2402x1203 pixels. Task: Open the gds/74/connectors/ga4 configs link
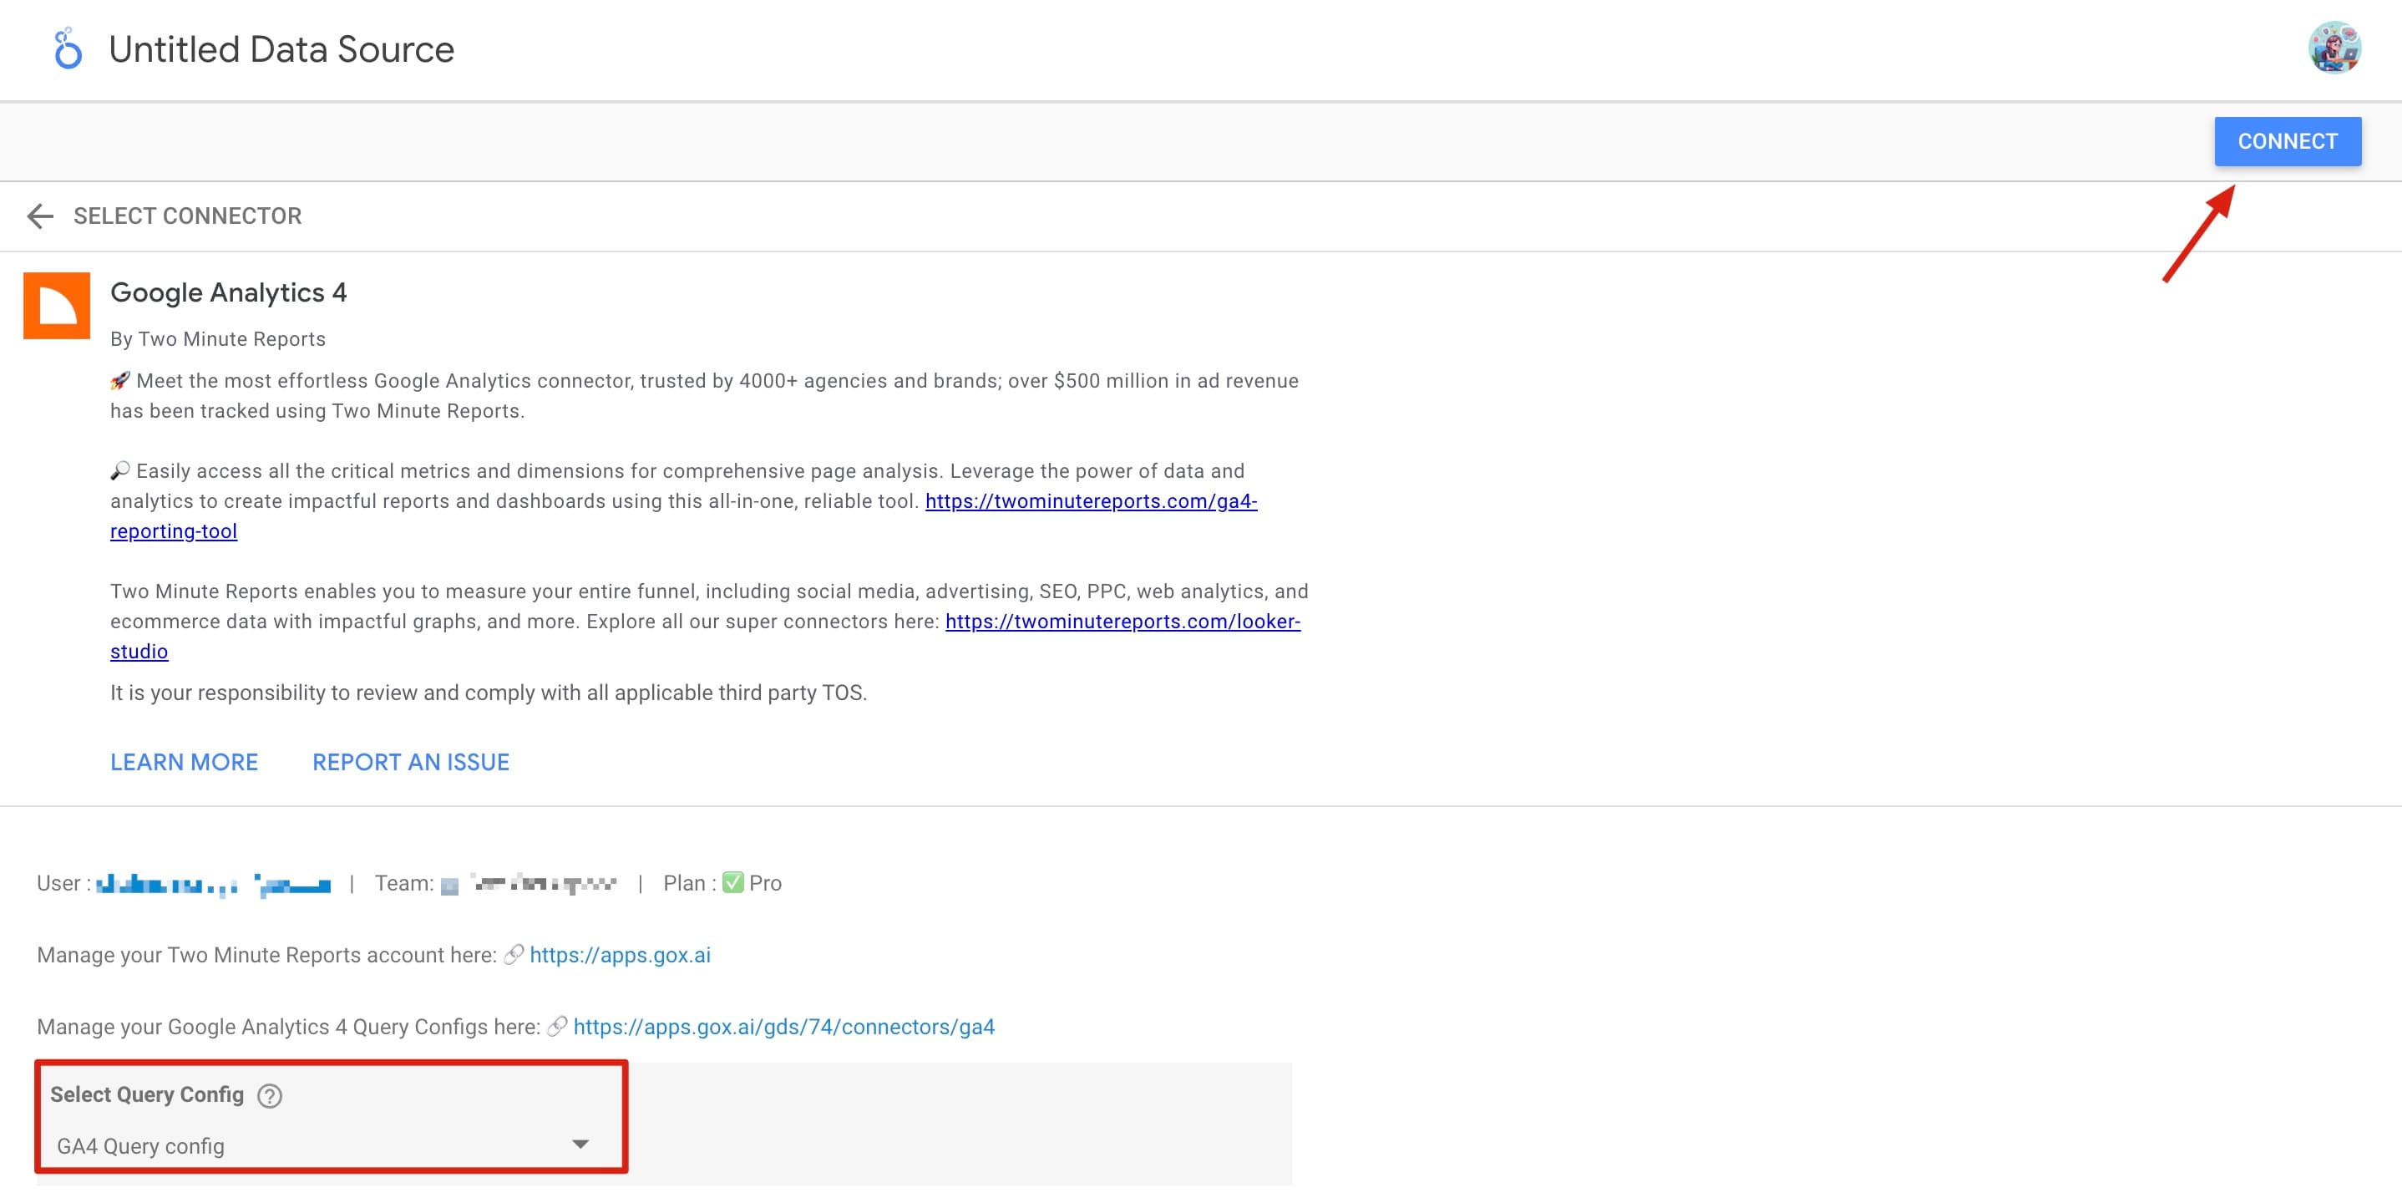click(x=783, y=1027)
